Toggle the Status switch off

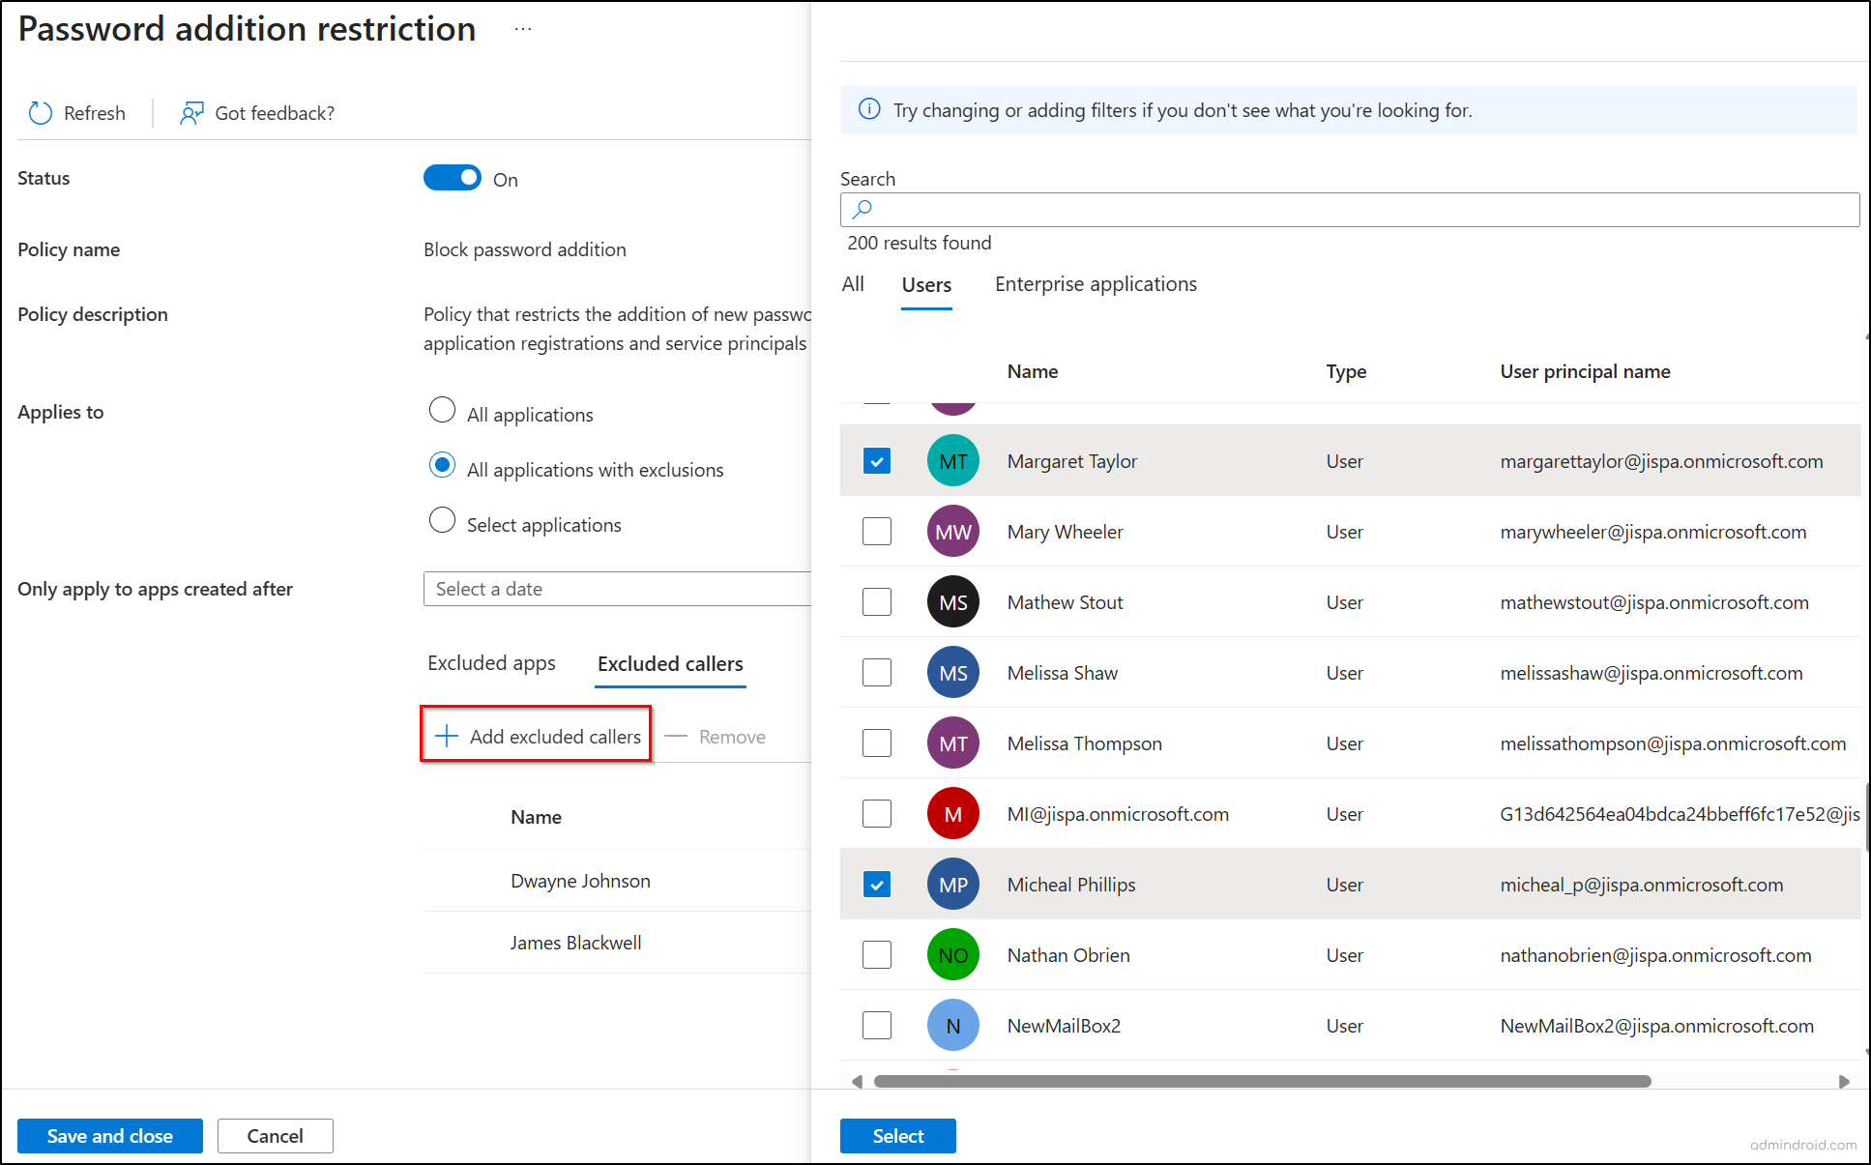point(452,178)
